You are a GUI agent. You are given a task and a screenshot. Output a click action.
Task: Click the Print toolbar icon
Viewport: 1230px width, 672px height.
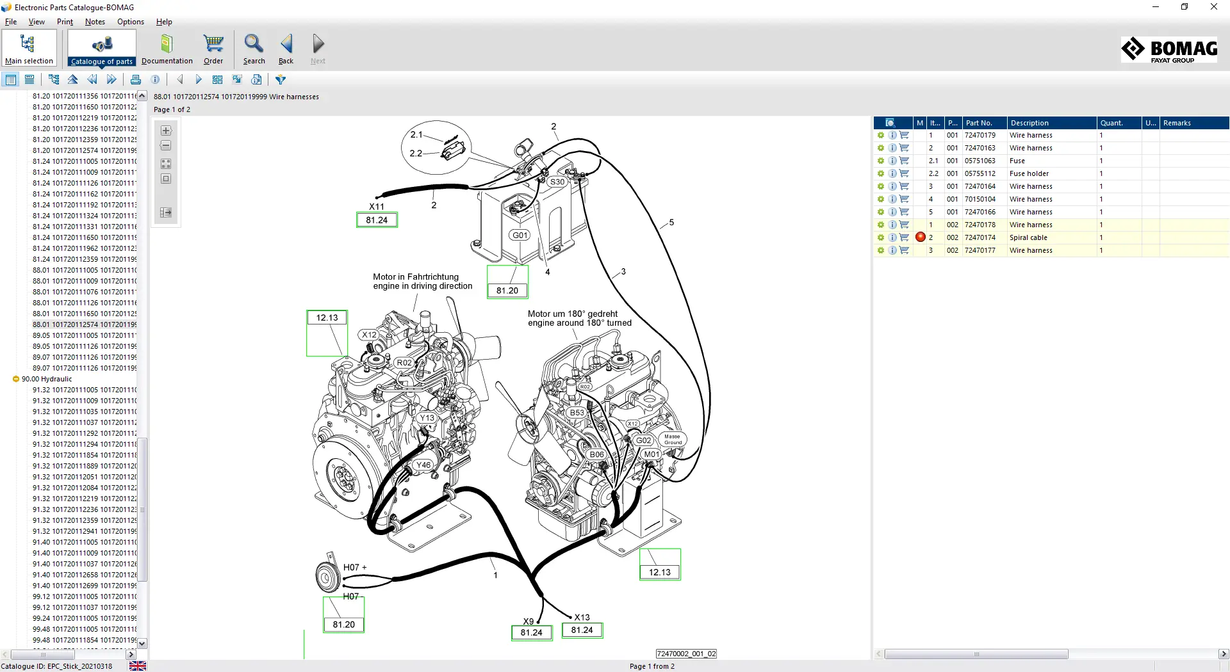click(x=136, y=79)
